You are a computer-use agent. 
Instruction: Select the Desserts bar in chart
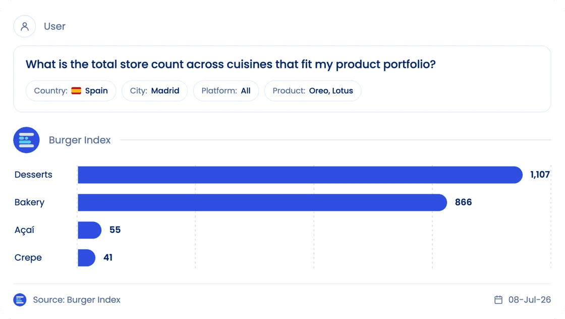(x=300, y=175)
